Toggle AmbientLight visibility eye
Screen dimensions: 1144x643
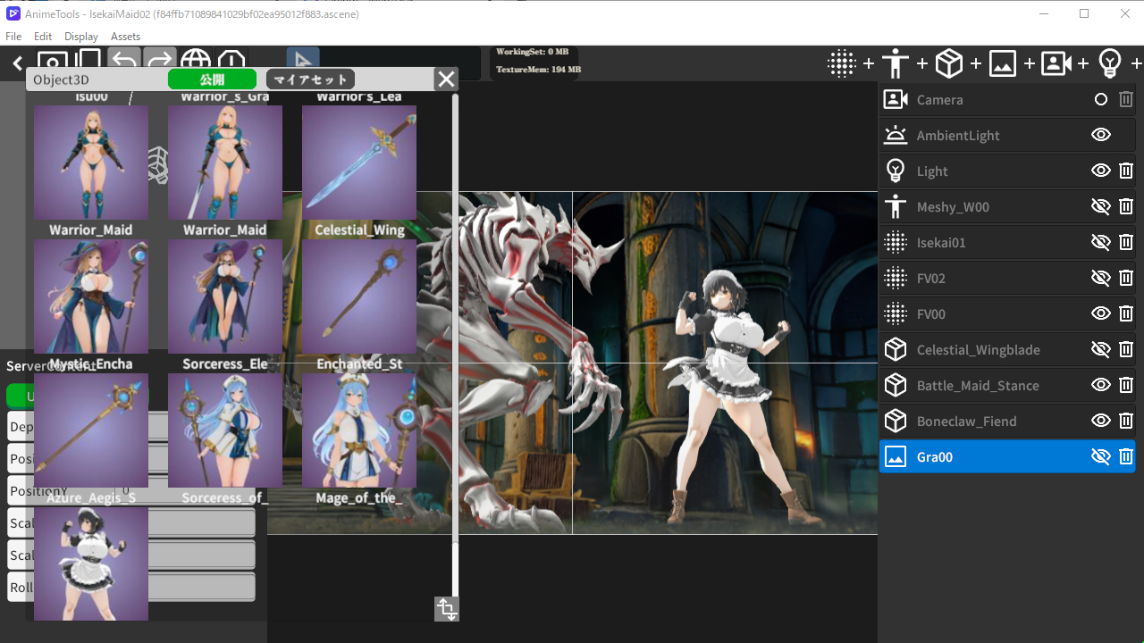1101,135
